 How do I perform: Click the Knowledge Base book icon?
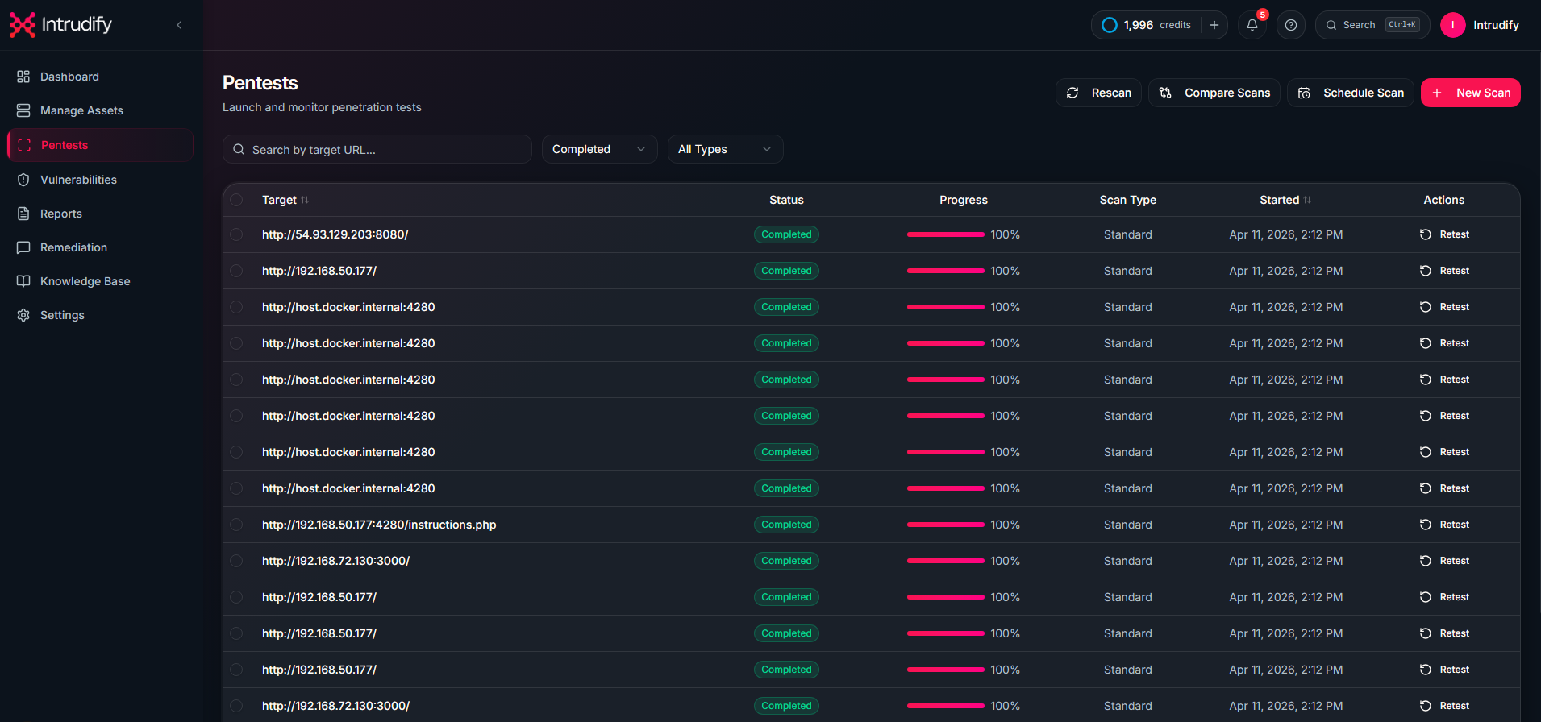click(23, 281)
